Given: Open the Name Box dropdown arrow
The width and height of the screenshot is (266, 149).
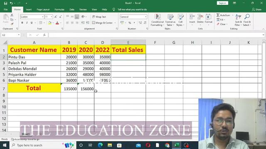Looking at the screenshot, I should point(19,35).
